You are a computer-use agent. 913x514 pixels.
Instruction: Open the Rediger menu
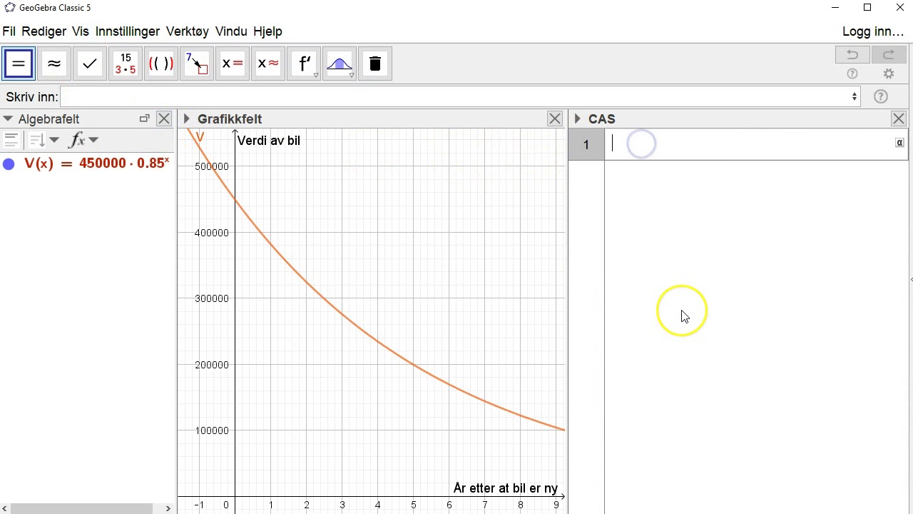click(x=44, y=31)
